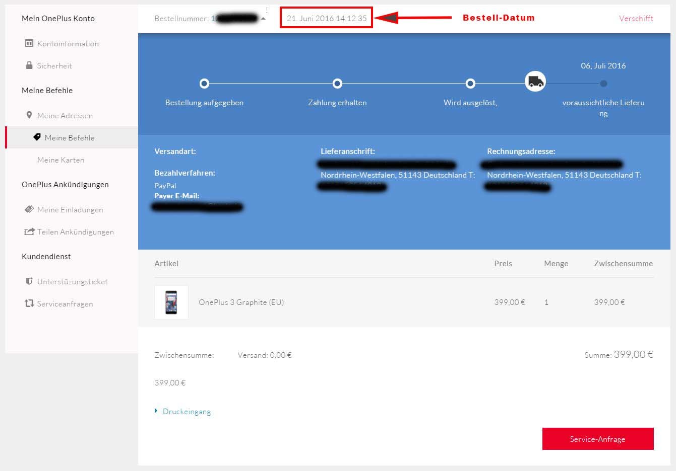Click the Summe: 399,00 € total
This screenshot has width=676, height=471.
tap(619, 355)
